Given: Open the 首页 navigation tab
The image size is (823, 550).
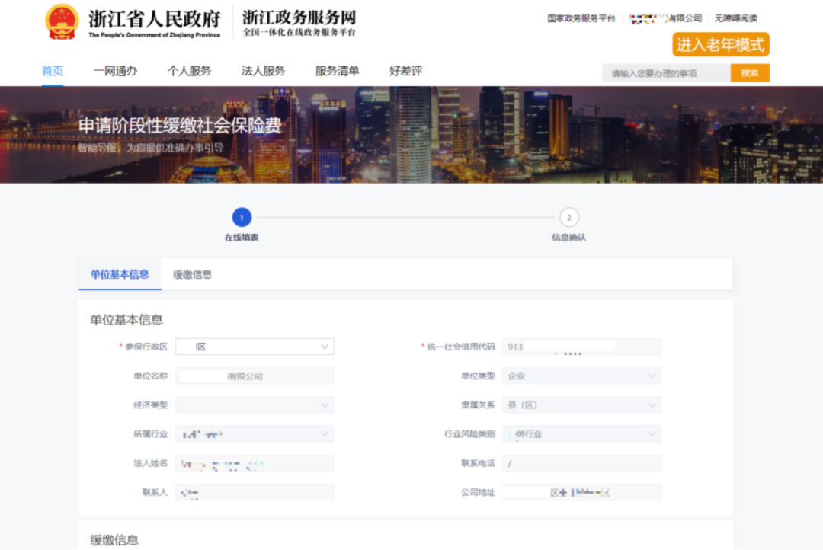Looking at the screenshot, I should (53, 71).
